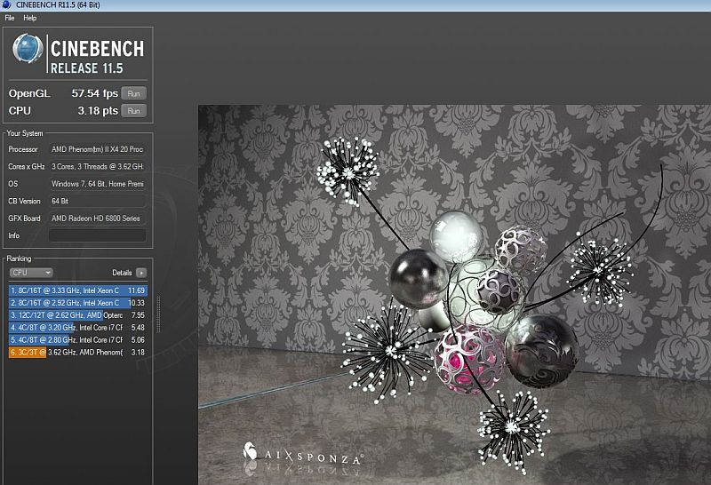The image size is (711, 485).
Task: Open the File menu
Action: click(x=10, y=18)
